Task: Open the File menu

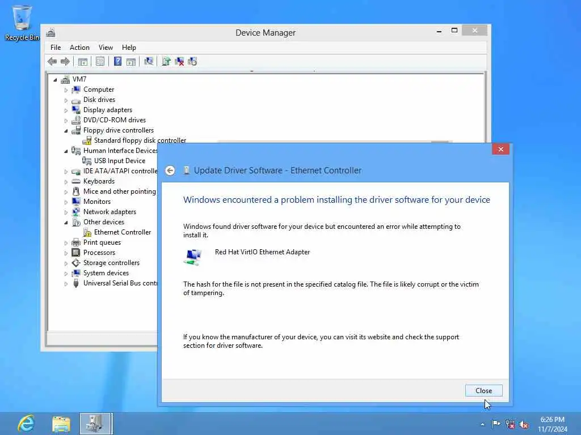Action: [56, 48]
